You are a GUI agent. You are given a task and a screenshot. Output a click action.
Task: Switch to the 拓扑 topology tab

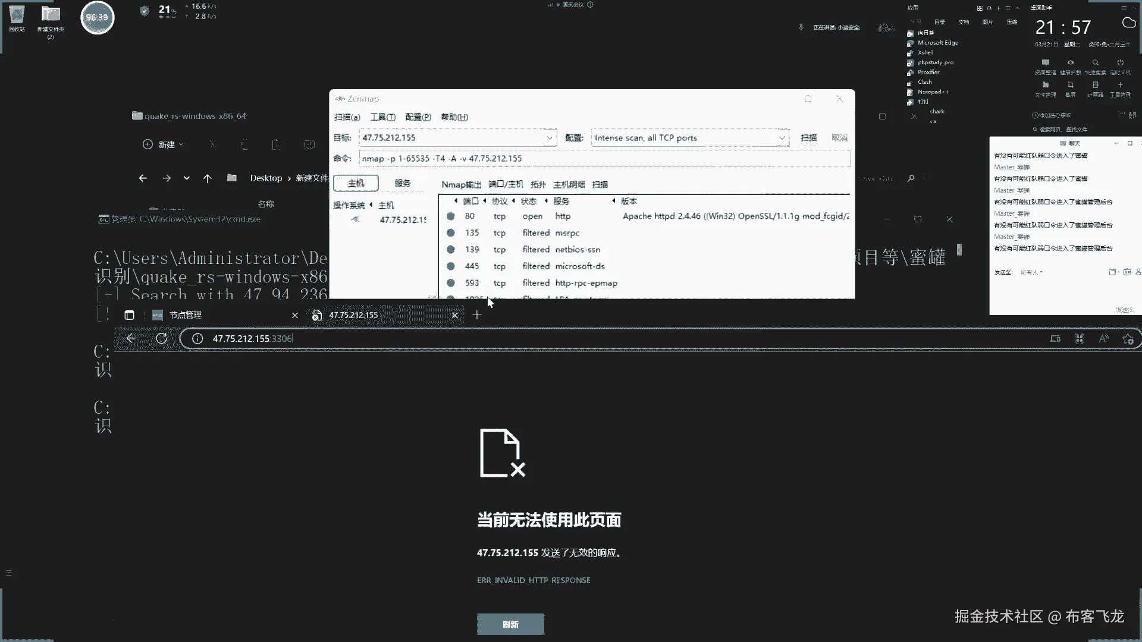coord(538,184)
